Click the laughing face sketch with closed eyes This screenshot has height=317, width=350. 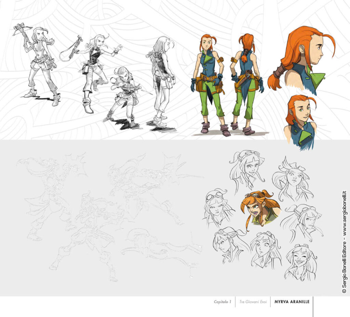tap(301, 262)
